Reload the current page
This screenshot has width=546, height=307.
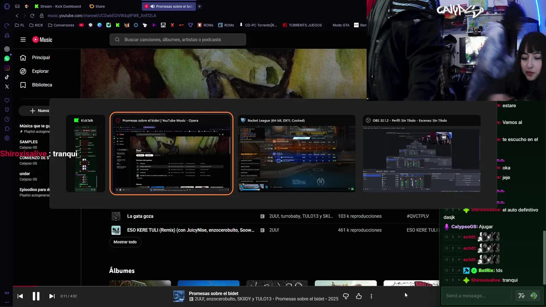click(x=32, y=16)
